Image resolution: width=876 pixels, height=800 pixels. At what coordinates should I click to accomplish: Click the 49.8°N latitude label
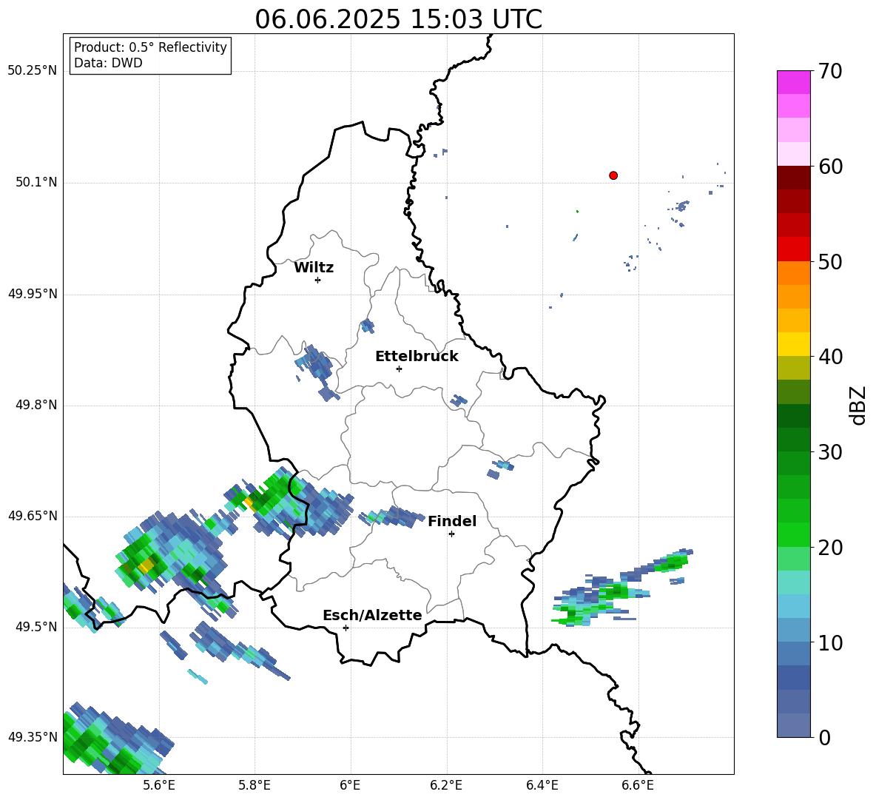click(x=36, y=405)
